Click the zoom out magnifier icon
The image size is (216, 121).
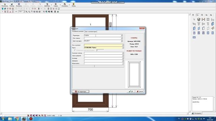click(x=29, y=12)
